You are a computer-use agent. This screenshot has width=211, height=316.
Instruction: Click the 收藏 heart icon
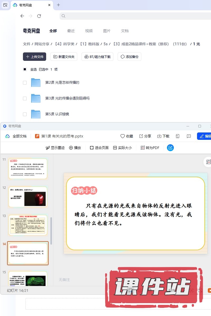(x=123, y=136)
